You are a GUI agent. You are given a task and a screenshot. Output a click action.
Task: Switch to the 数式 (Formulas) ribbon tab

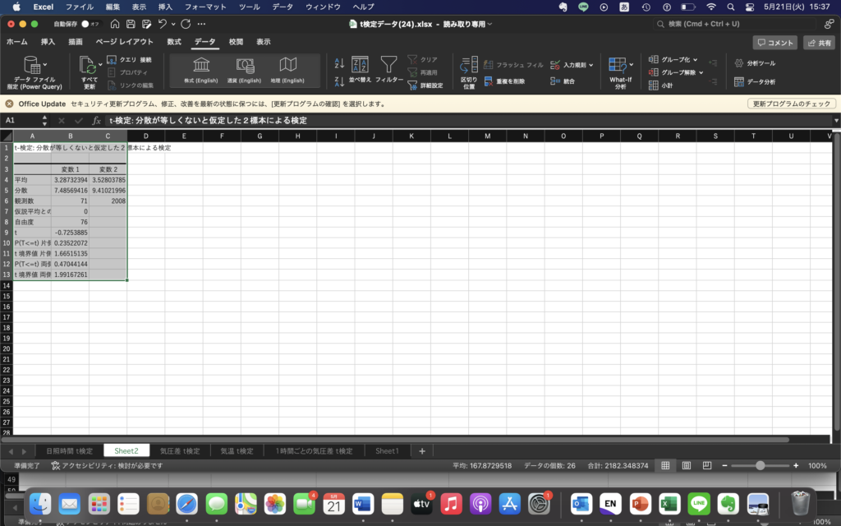173,41
